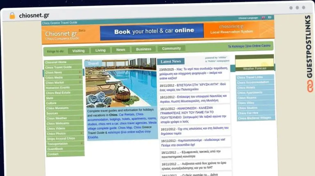Expand the Chios Photos submenu arrow
Image resolution: width=315 pixels, height=176 pixels.
(x=82, y=133)
